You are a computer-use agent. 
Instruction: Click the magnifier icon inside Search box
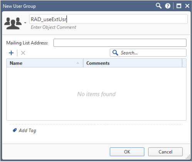point(115,53)
